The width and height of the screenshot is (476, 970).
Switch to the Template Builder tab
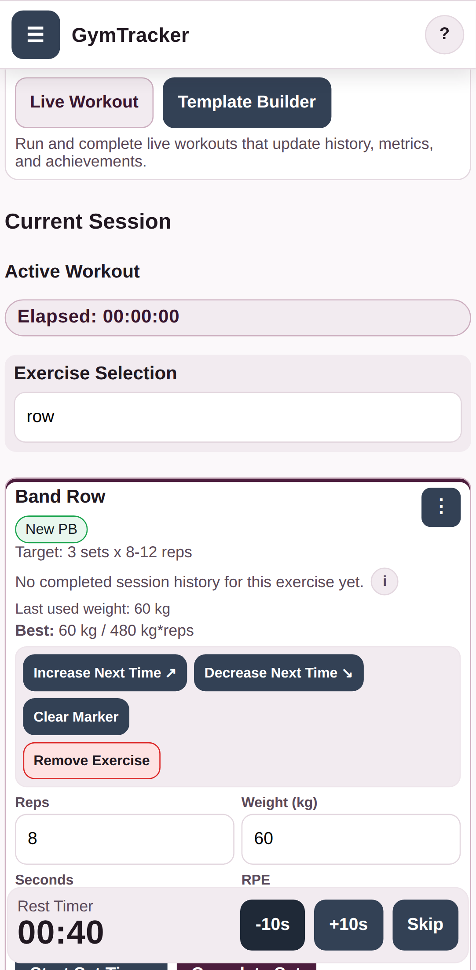[x=247, y=102]
